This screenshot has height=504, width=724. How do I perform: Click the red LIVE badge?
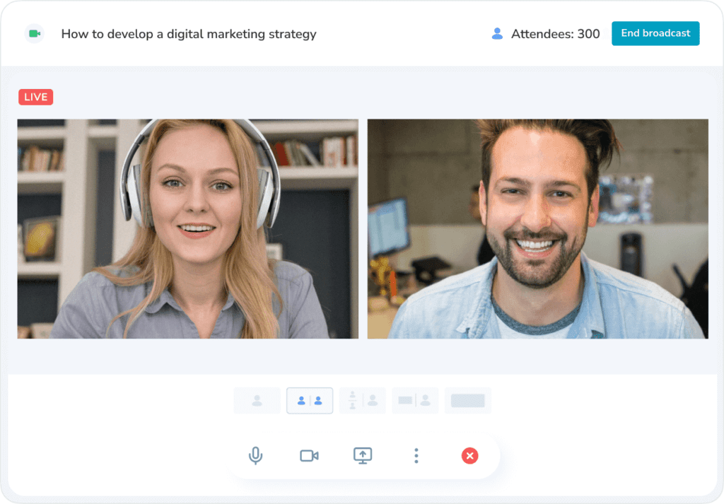click(x=35, y=98)
